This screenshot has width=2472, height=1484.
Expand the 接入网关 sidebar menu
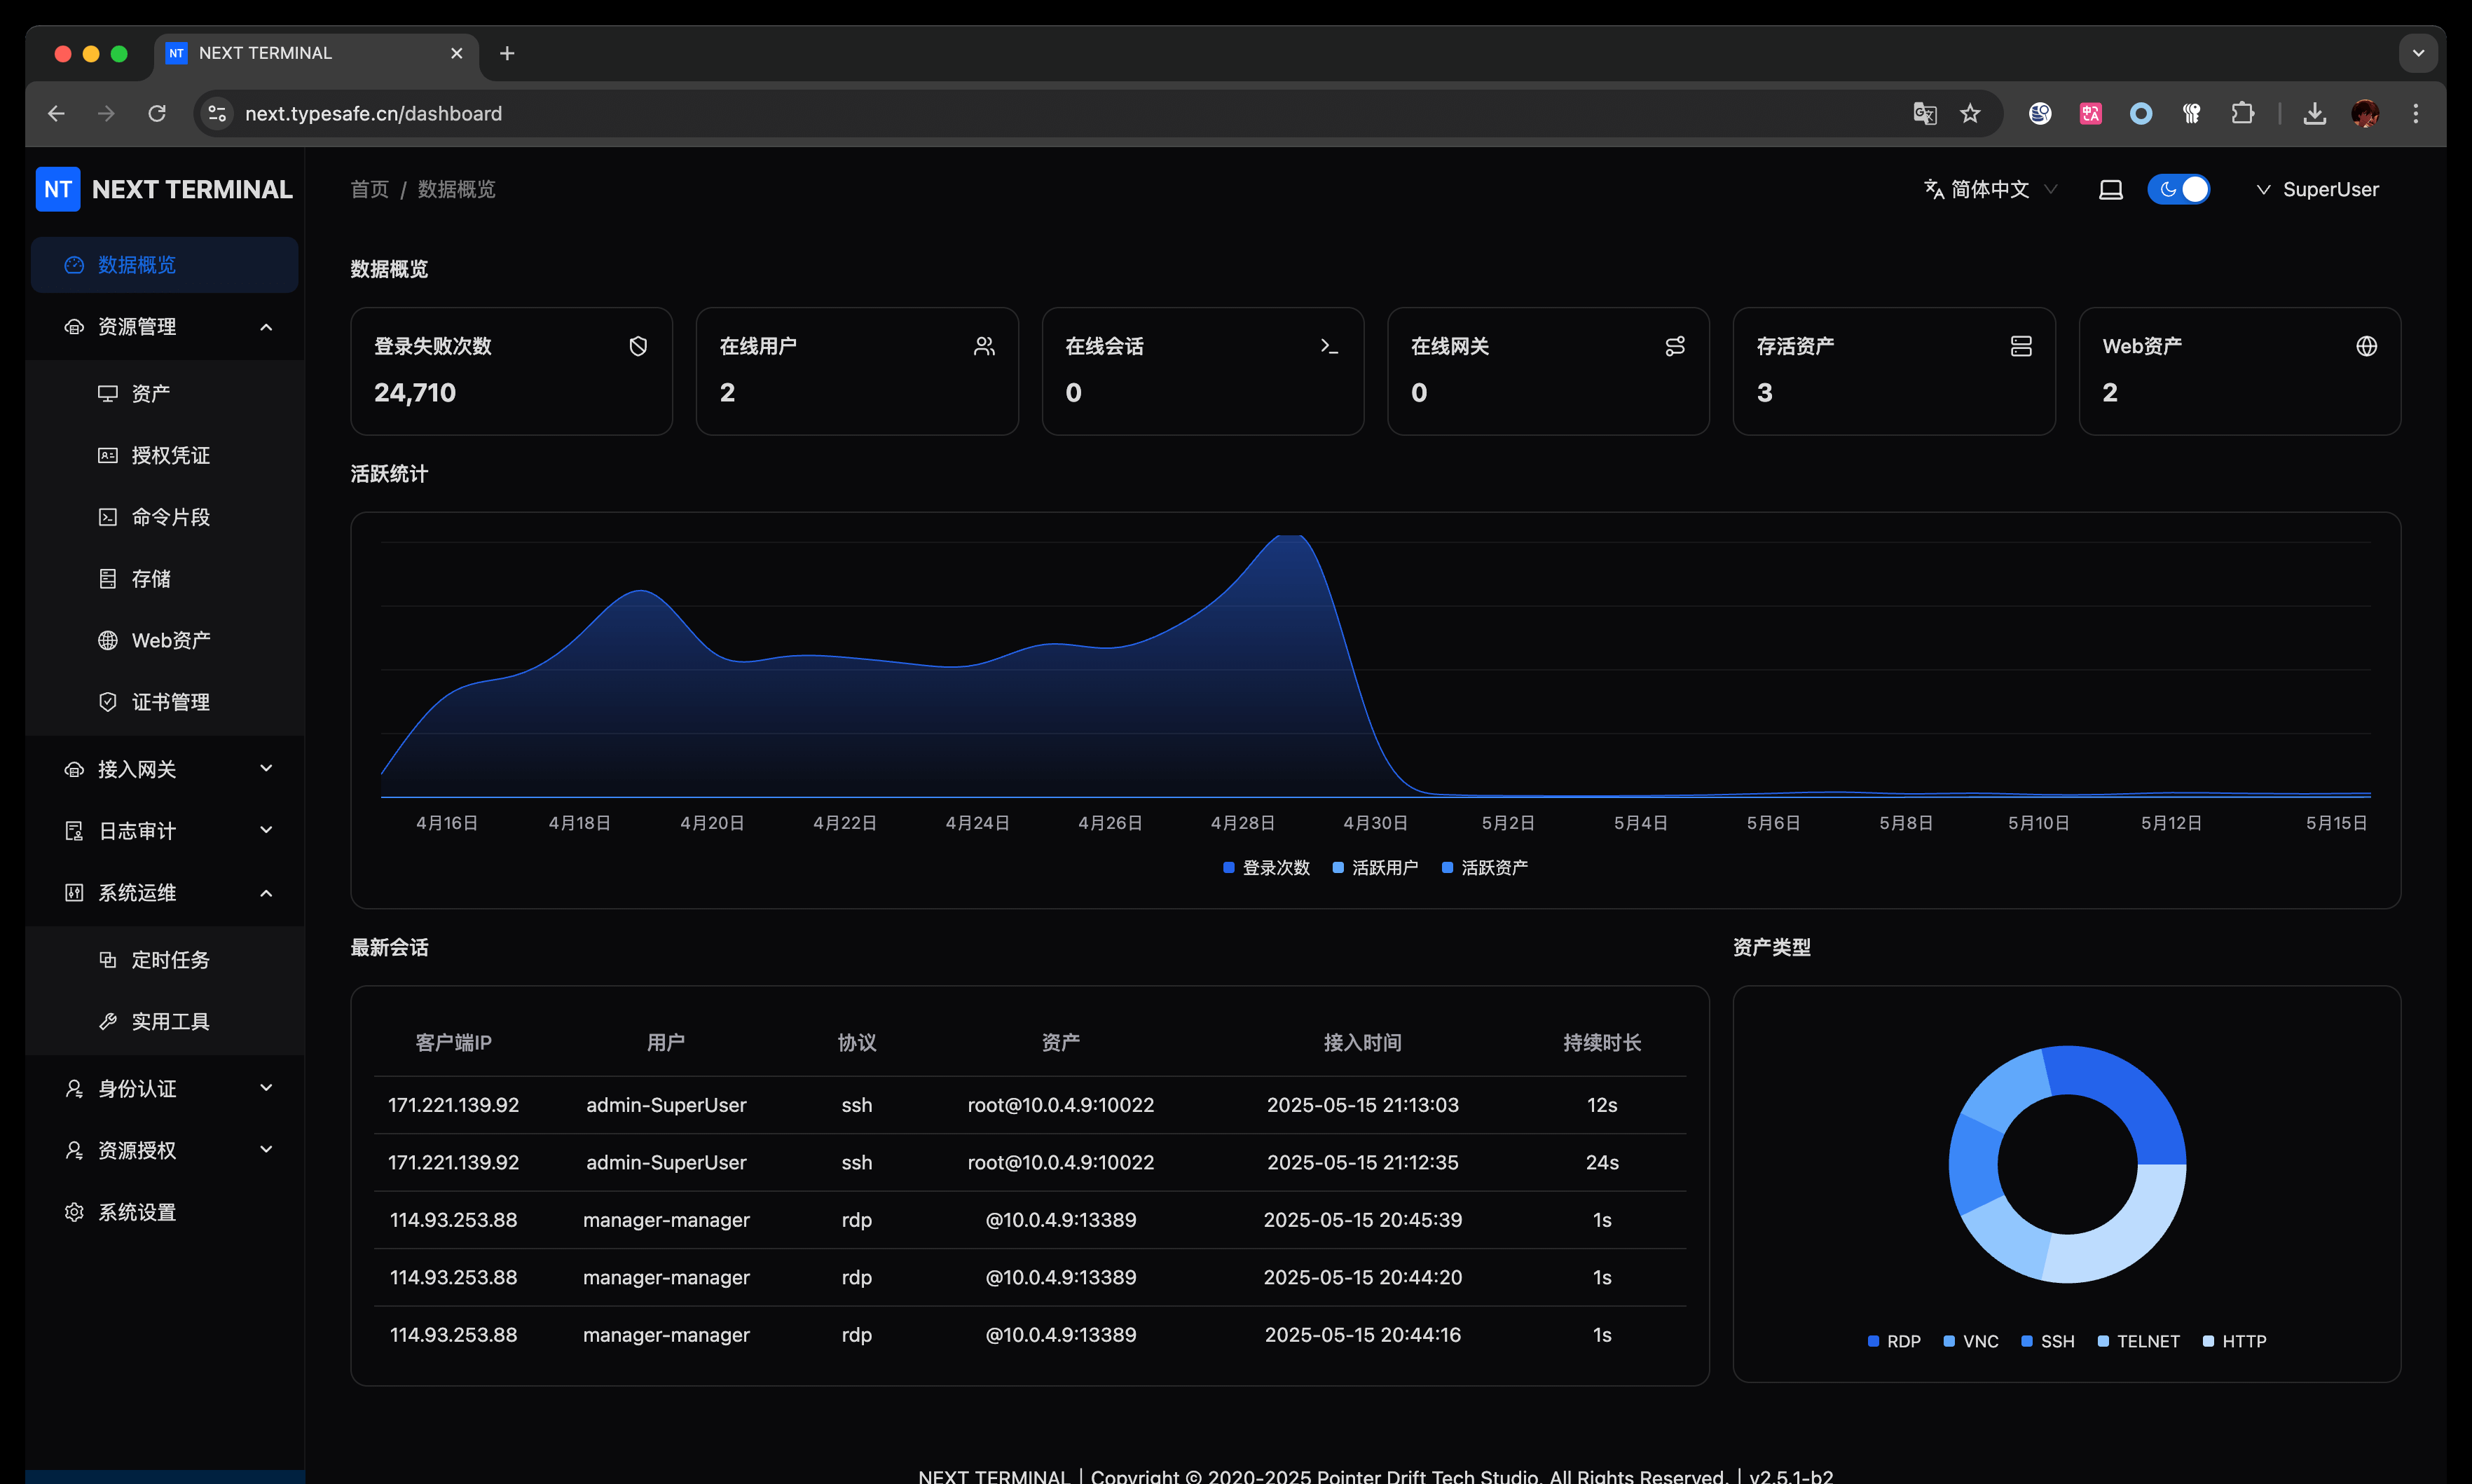tap(165, 769)
